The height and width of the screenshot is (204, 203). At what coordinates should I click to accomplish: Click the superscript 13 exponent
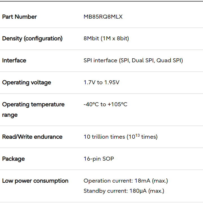pos(137,135)
